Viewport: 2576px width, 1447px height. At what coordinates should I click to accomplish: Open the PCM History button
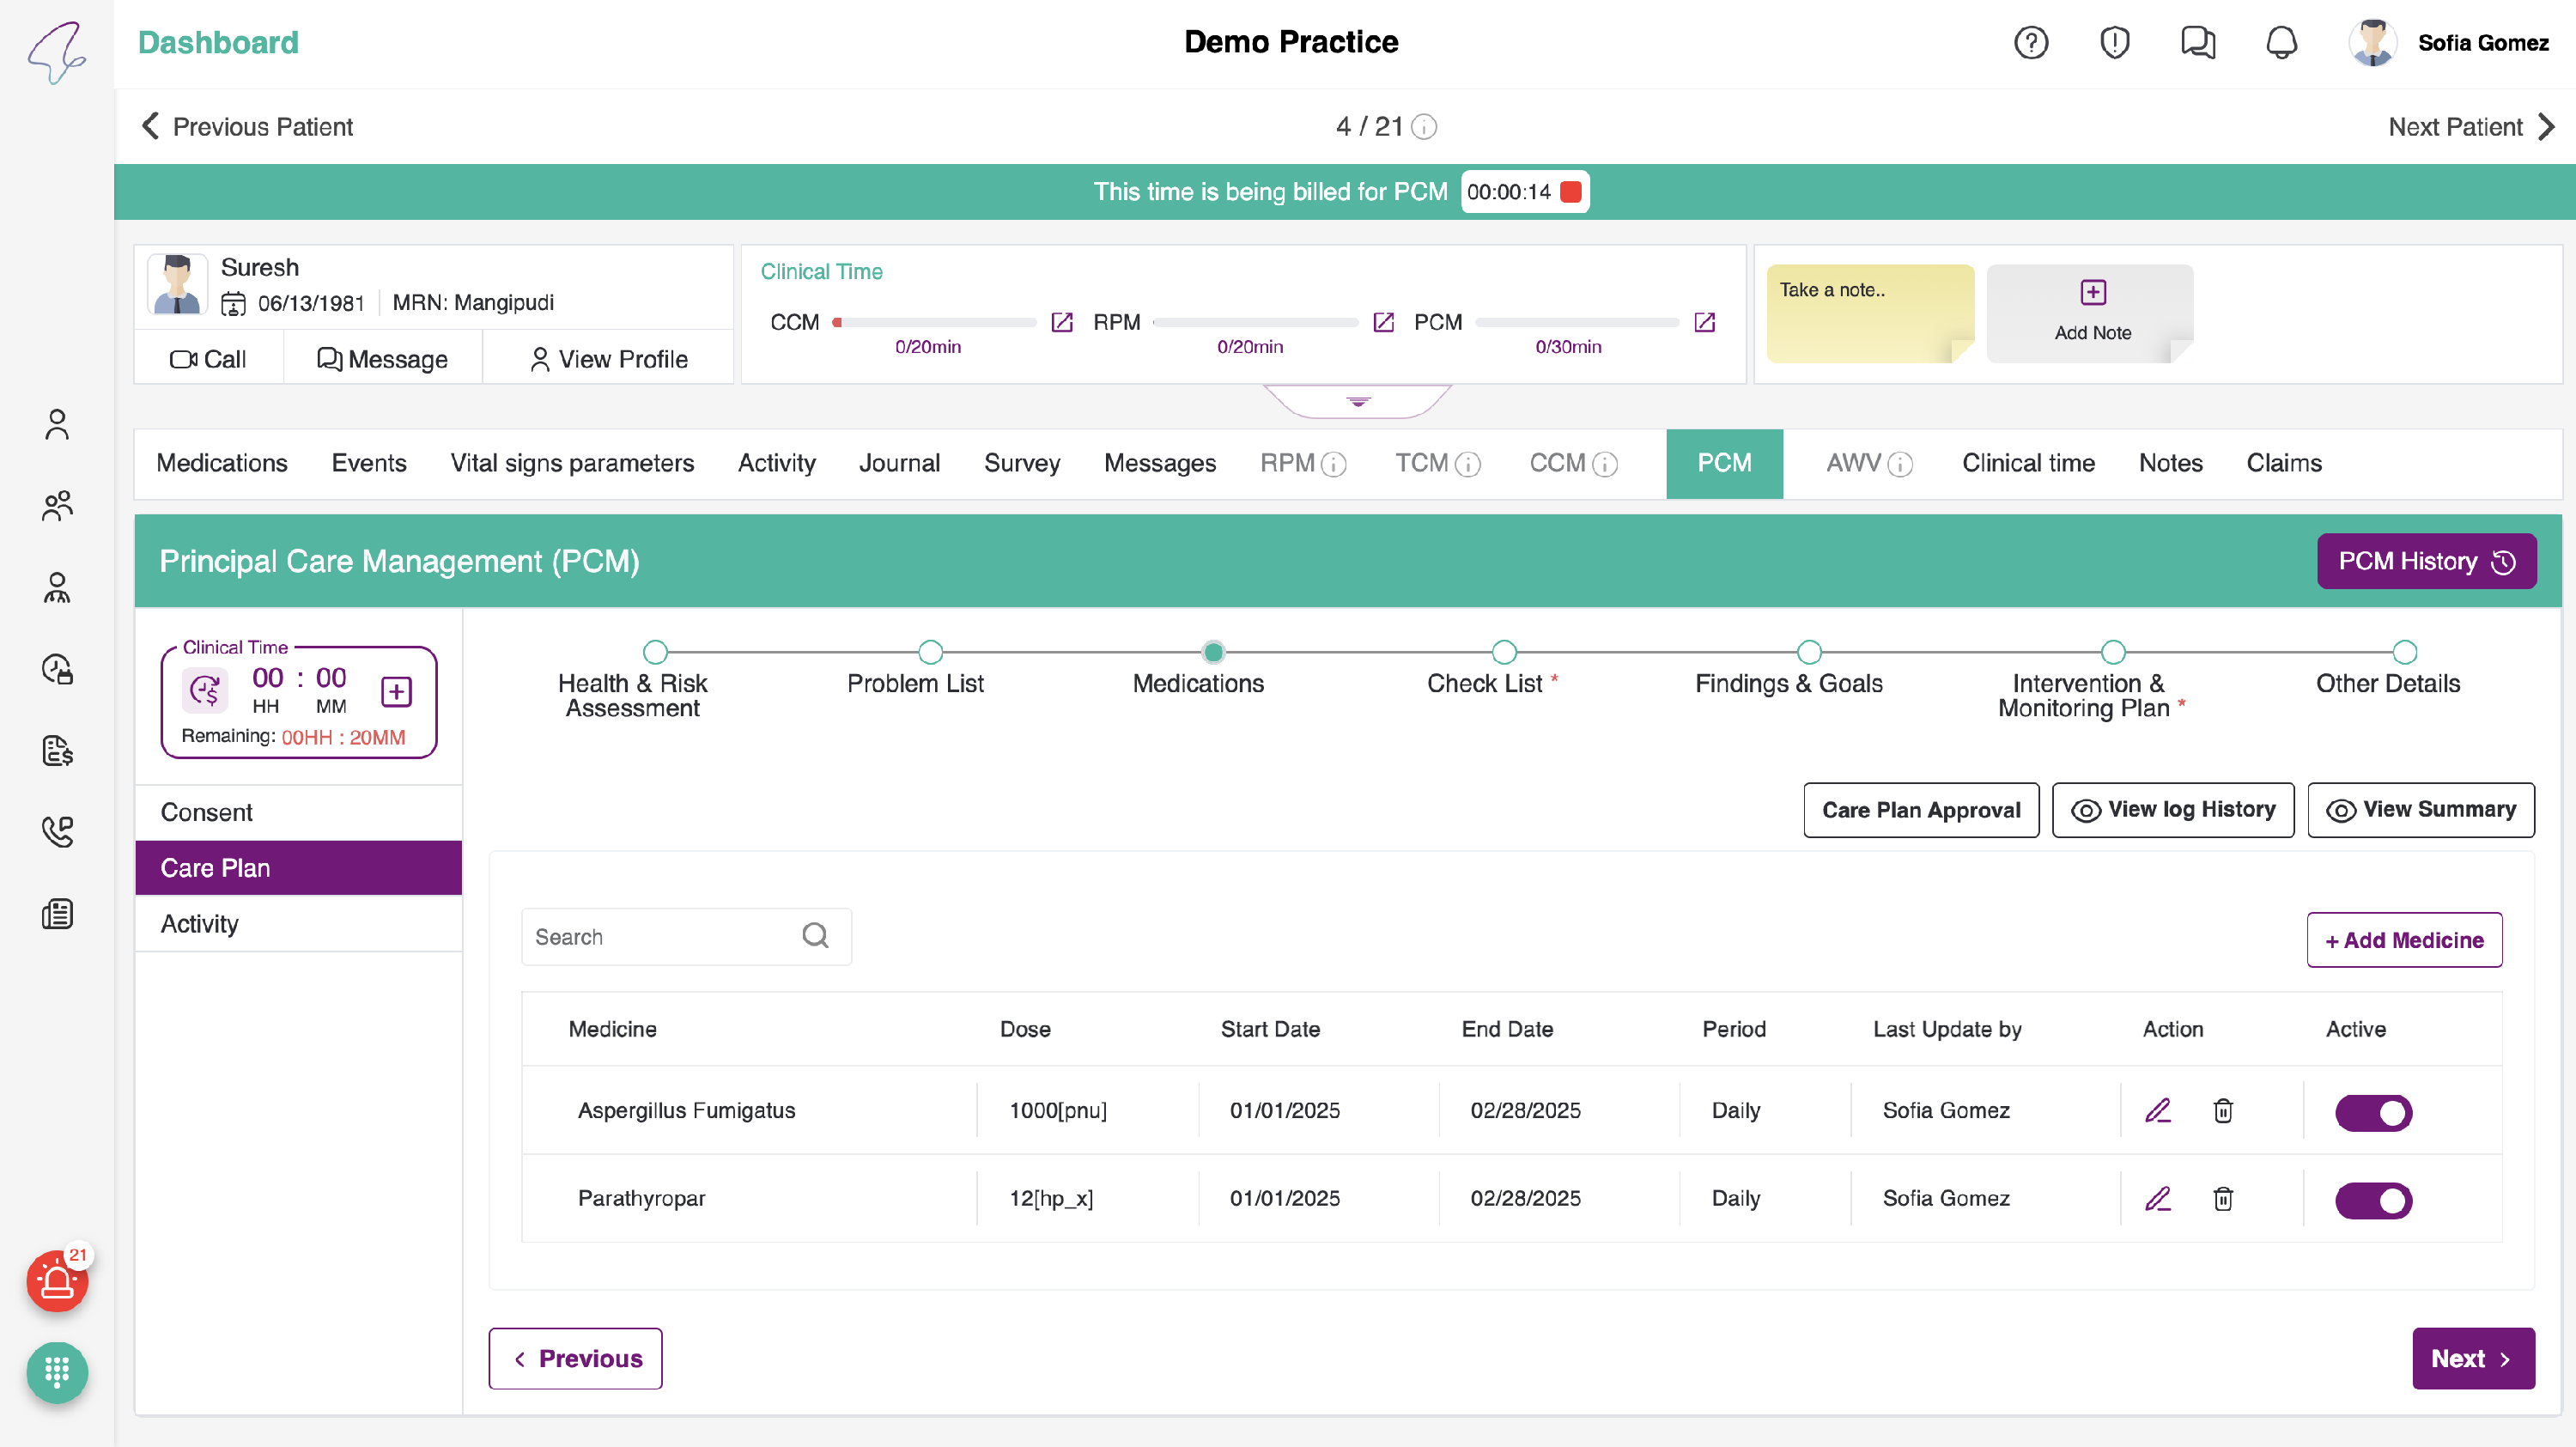(x=2425, y=561)
